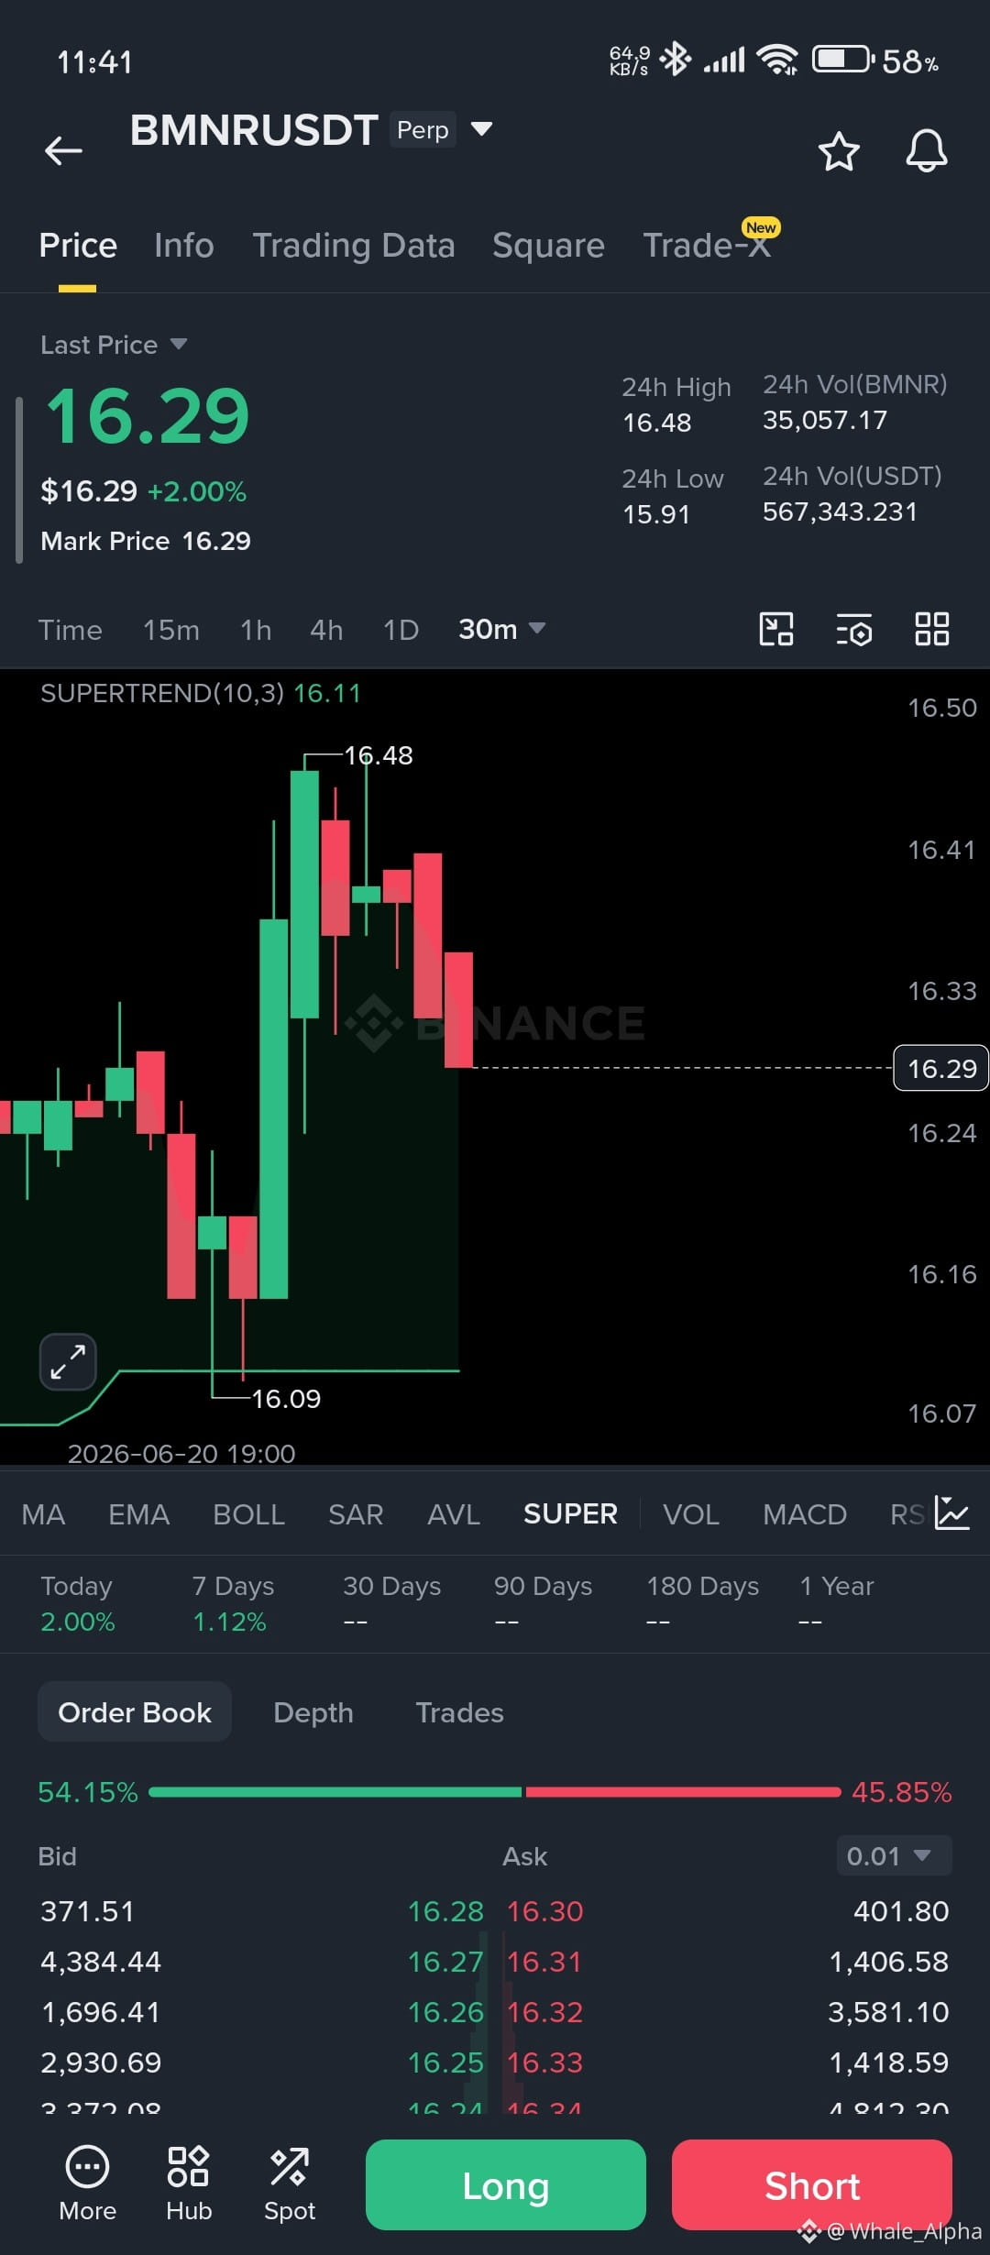Select the 15m chart interval
Viewport: 990px width, 2255px height.
(x=171, y=630)
